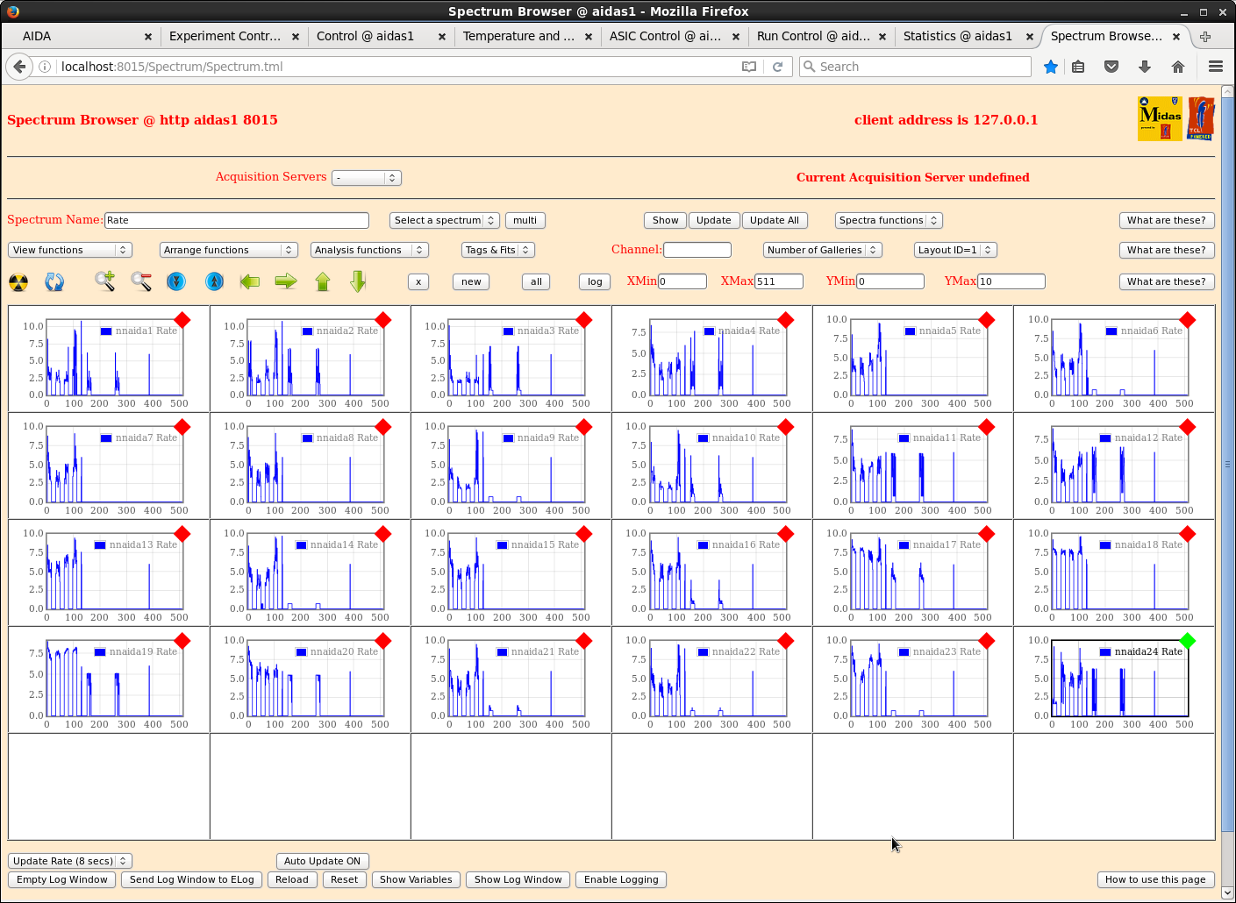Switch to the Statistics @ aidas1 tab
Image resolution: width=1236 pixels, height=903 pixels.
957,36
